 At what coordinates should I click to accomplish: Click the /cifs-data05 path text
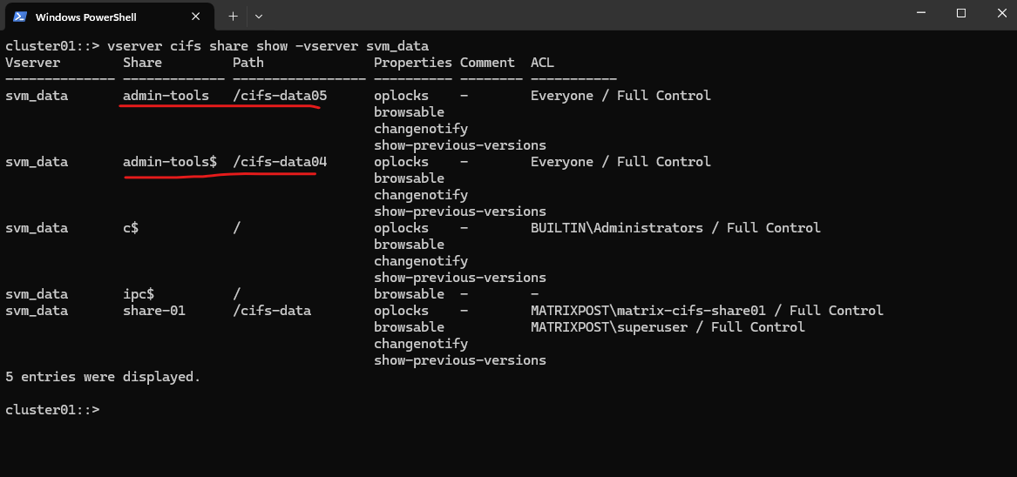click(x=280, y=96)
